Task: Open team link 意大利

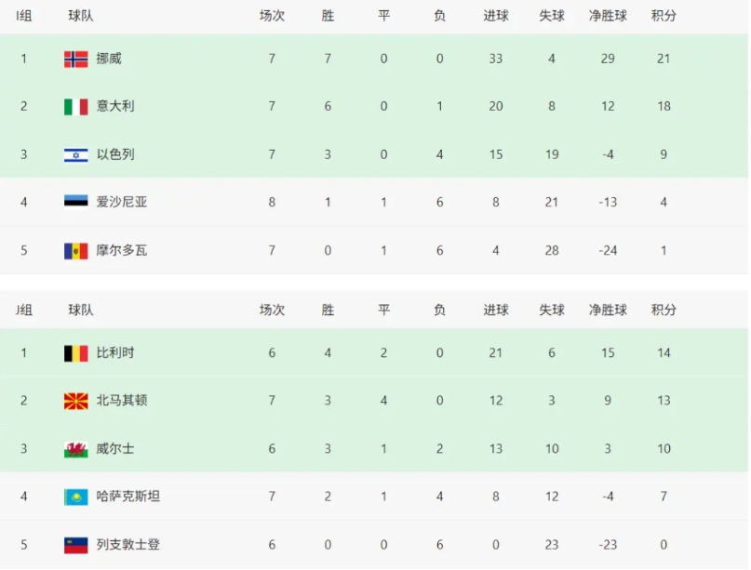Action: 115,106
